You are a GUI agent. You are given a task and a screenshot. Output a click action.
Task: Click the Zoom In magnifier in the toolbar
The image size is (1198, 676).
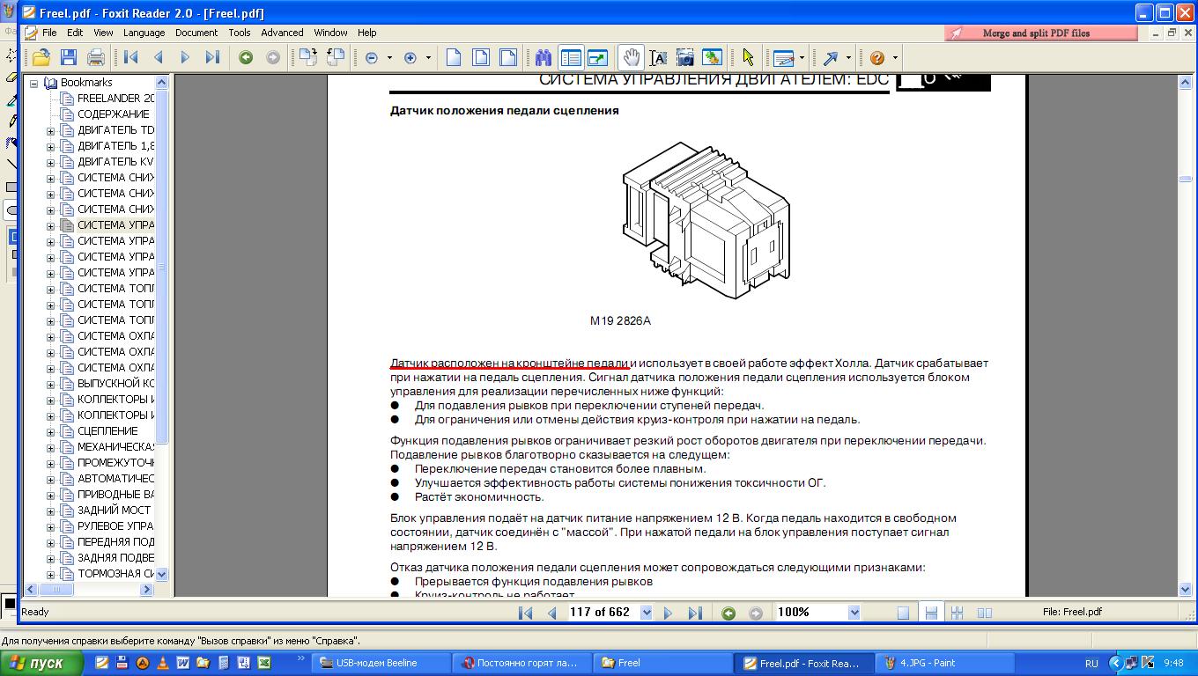point(410,58)
